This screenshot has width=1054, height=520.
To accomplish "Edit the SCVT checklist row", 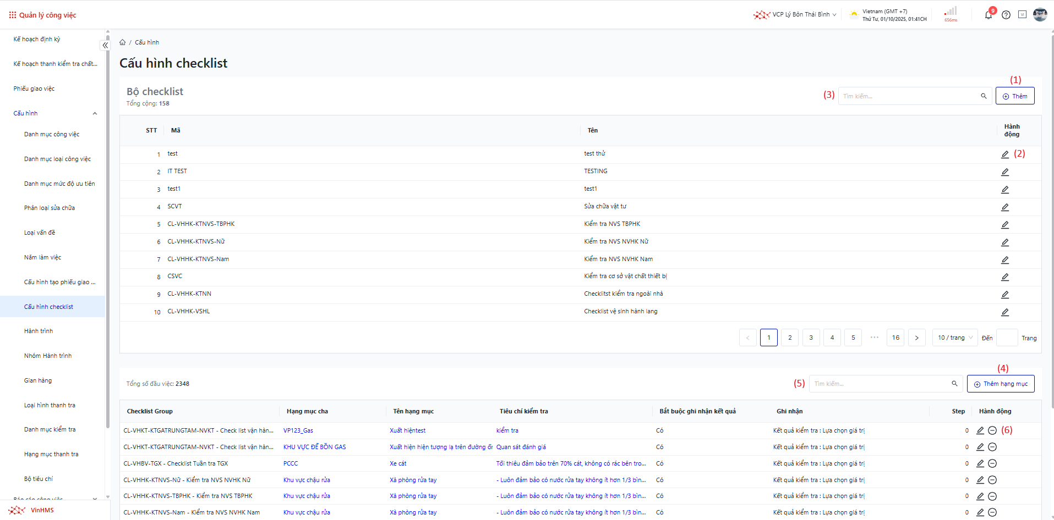I will coord(1004,207).
